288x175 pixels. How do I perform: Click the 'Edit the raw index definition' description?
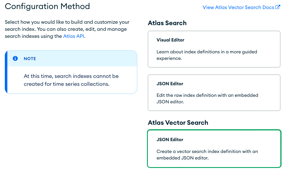coord(207,99)
